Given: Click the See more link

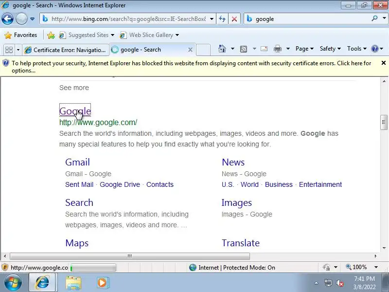Looking at the screenshot, I should [x=74, y=88].
